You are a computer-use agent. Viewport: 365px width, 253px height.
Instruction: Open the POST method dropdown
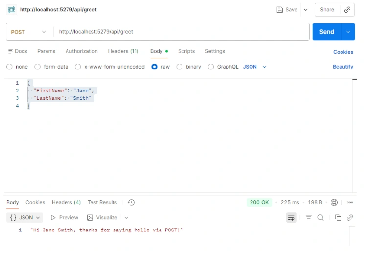tap(28, 32)
